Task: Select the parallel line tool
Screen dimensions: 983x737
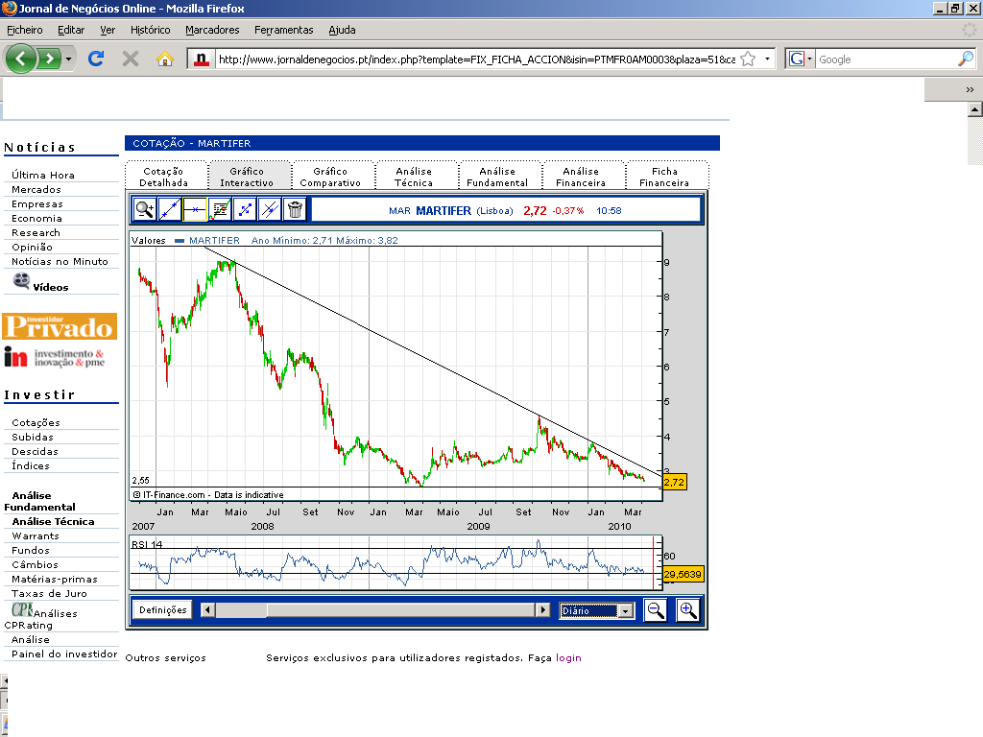Action: coord(270,209)
